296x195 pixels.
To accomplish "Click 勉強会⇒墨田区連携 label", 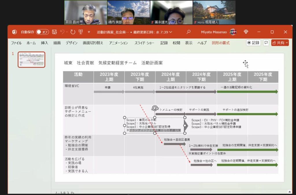I will (x=177, y=140).
